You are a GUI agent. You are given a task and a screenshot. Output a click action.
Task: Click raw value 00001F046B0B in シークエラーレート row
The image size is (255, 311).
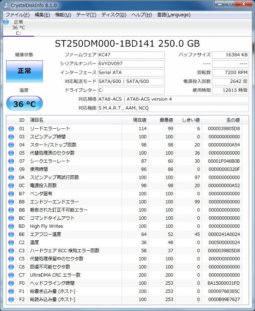point(224,161)
